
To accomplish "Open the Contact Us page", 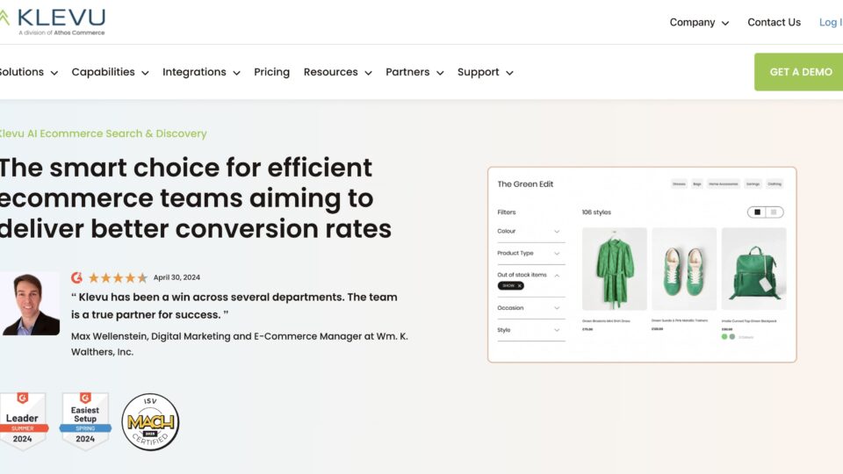I will 774,22.
